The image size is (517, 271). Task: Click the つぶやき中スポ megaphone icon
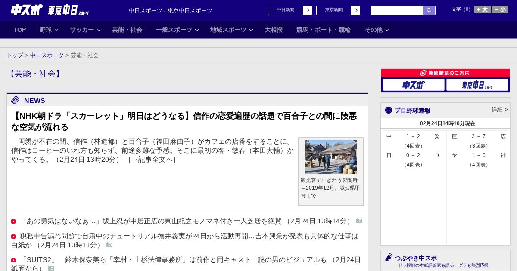click(x=389, y=257)
